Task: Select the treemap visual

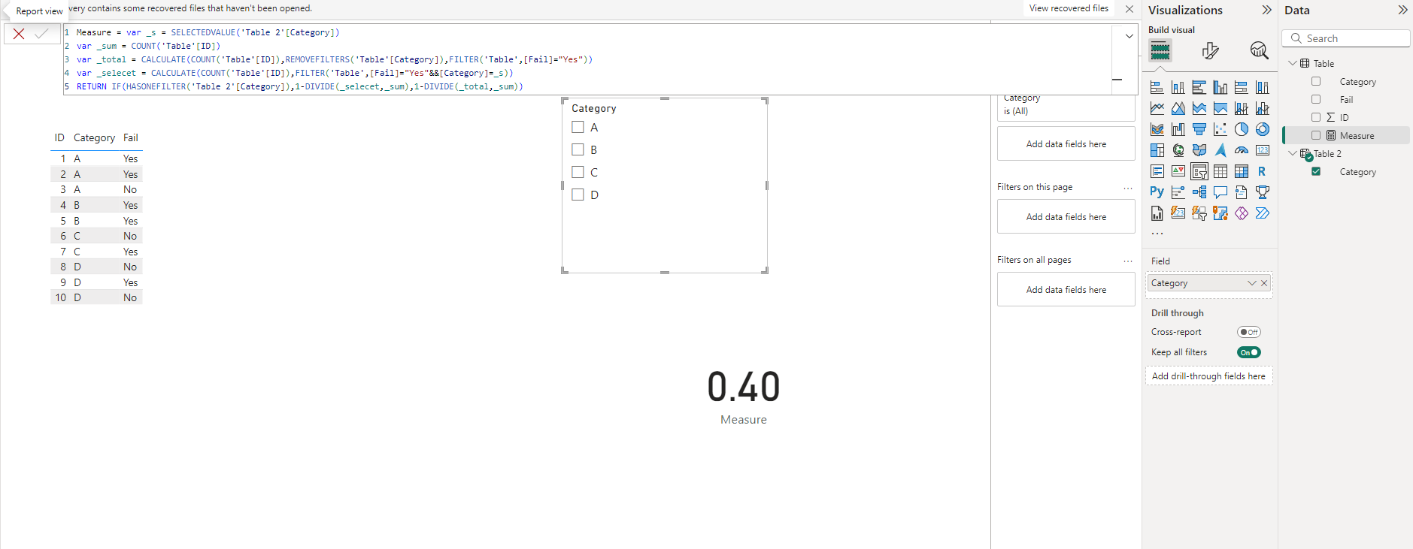Action: 1157,150
